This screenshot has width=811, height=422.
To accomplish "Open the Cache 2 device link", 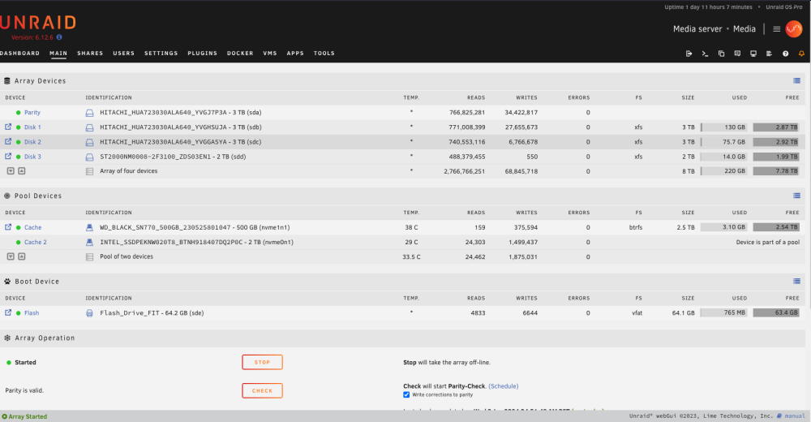I will [x=35, y=243].
